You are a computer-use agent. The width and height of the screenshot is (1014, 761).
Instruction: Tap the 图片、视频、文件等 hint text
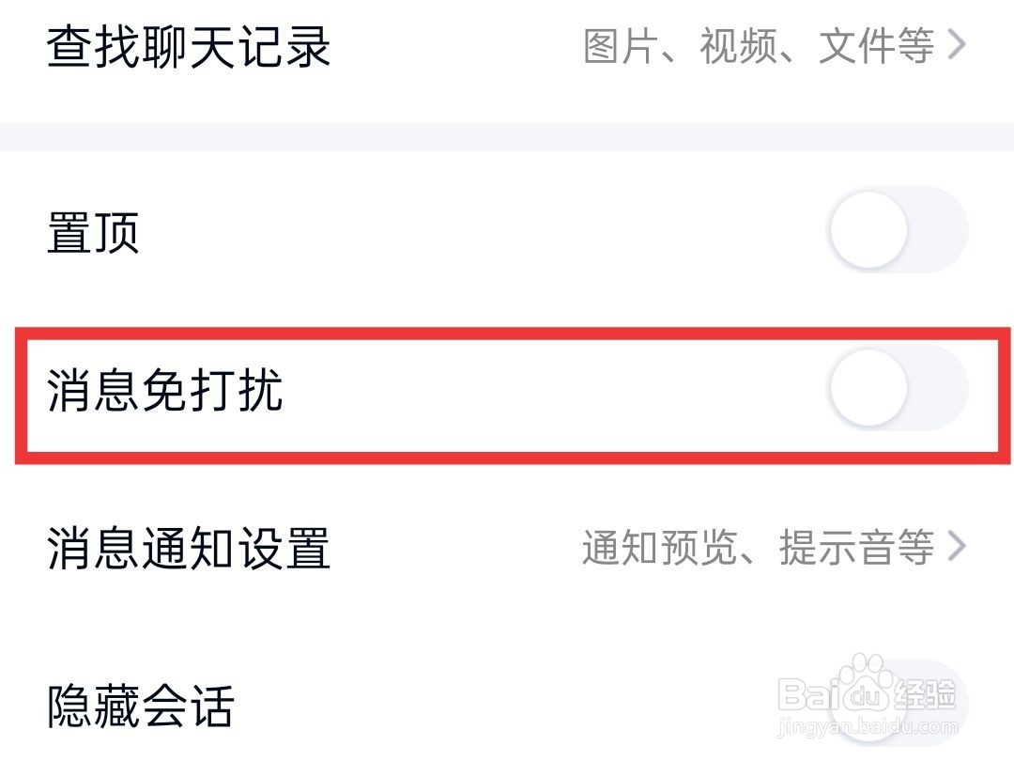click(759, 46)
